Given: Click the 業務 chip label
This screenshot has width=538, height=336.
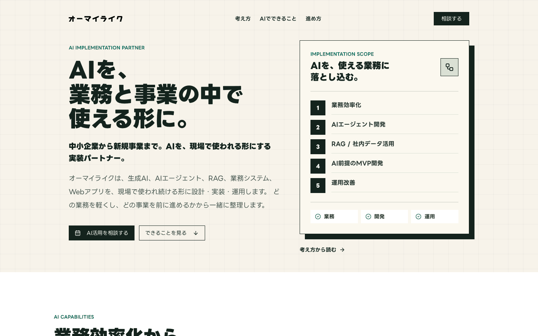Looking at the screenshot, I should pyautogui.click(x=329, y=217).
